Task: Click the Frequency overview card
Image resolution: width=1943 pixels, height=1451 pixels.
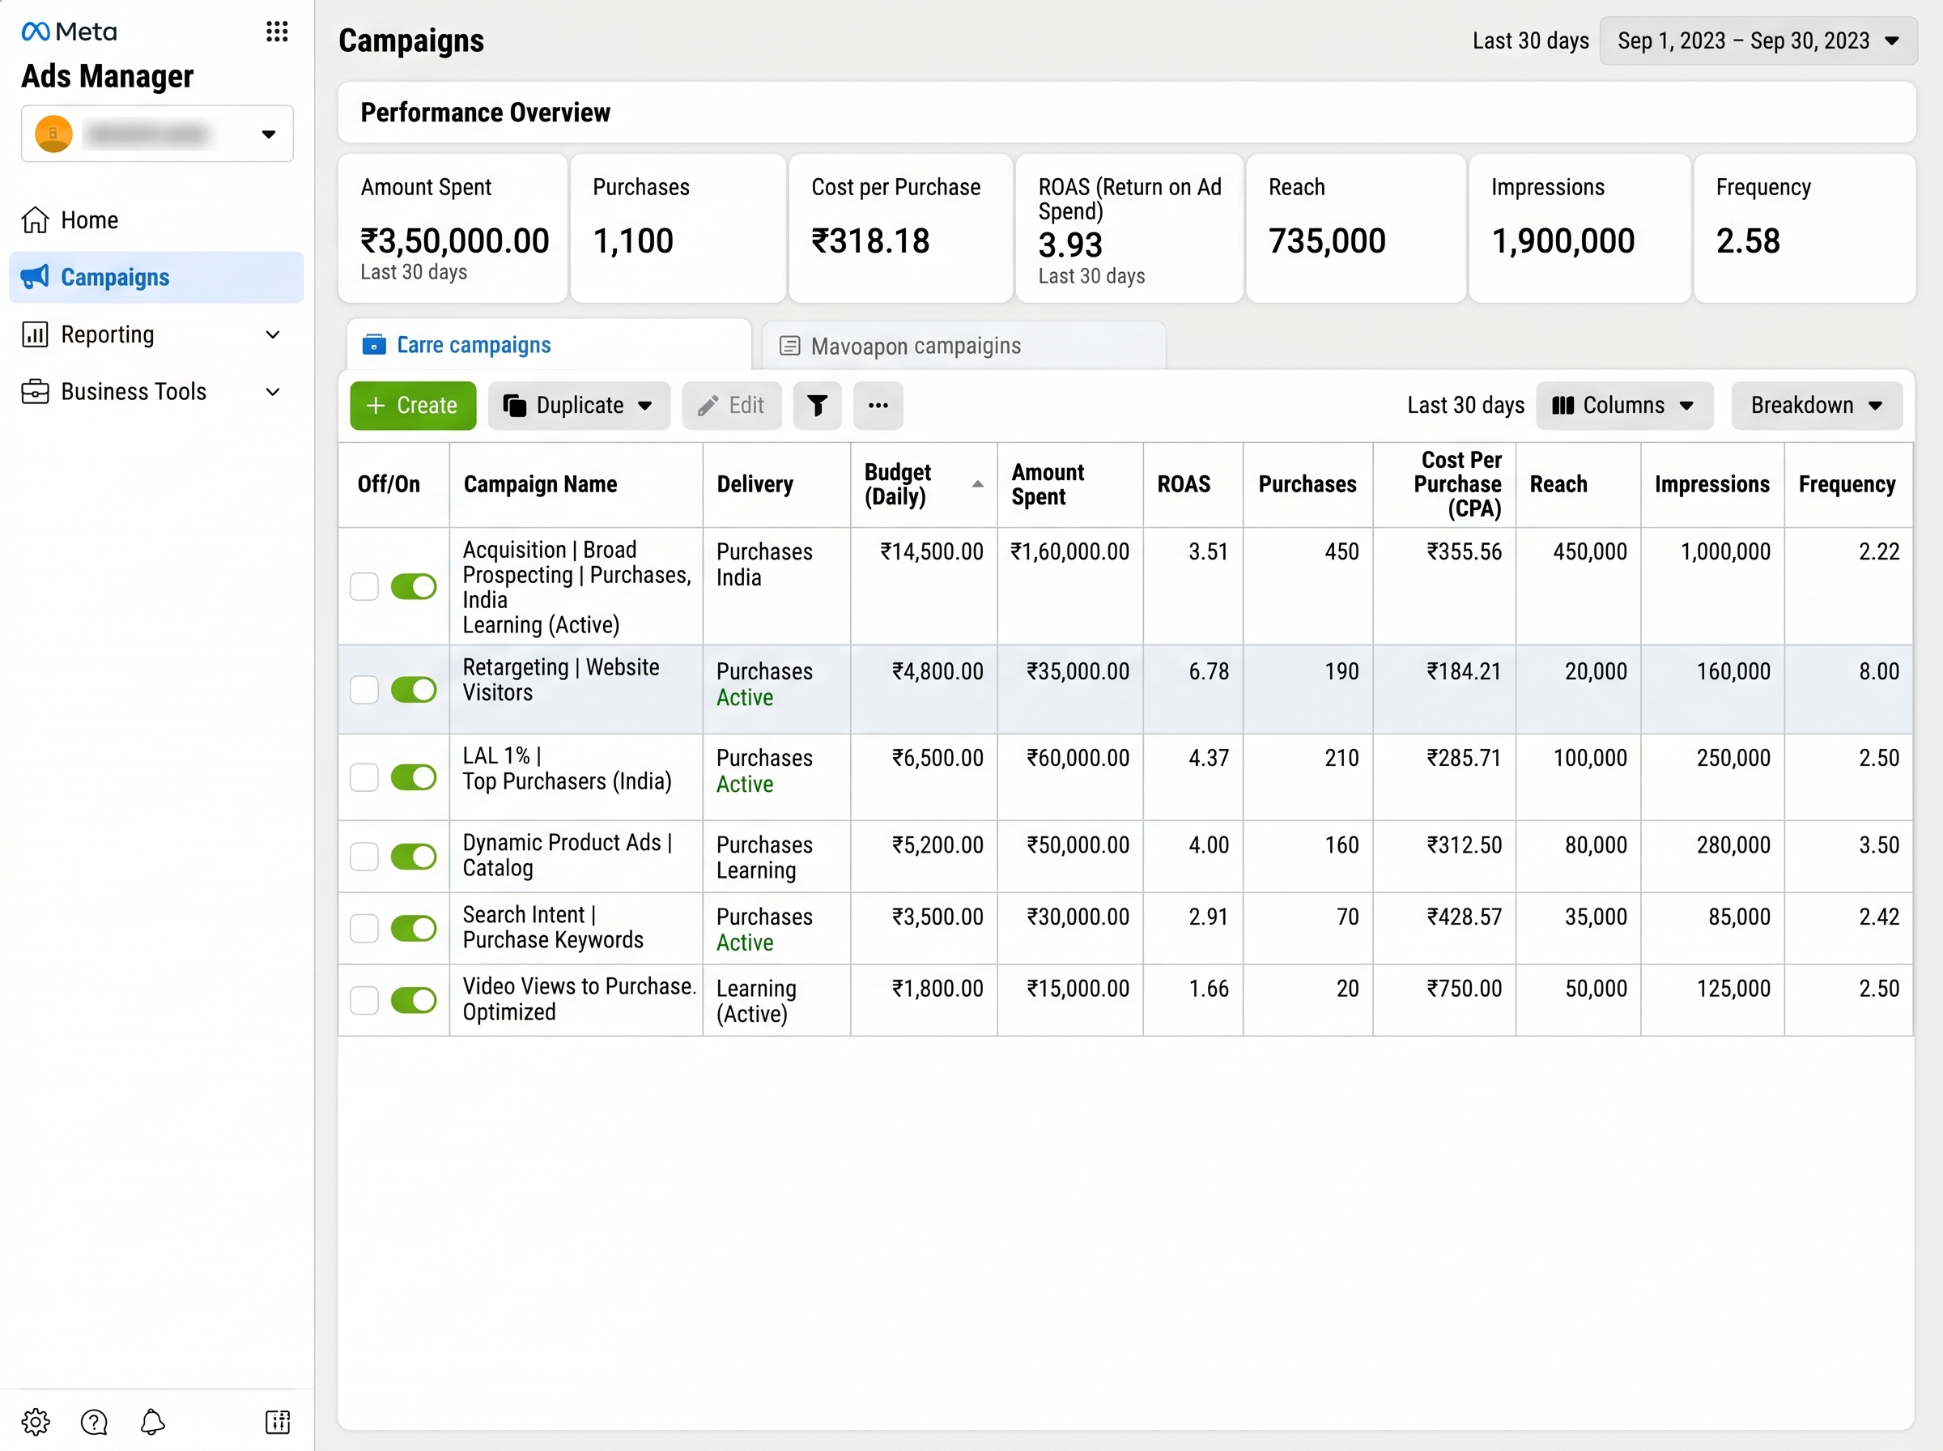Action: (1805, 228)
